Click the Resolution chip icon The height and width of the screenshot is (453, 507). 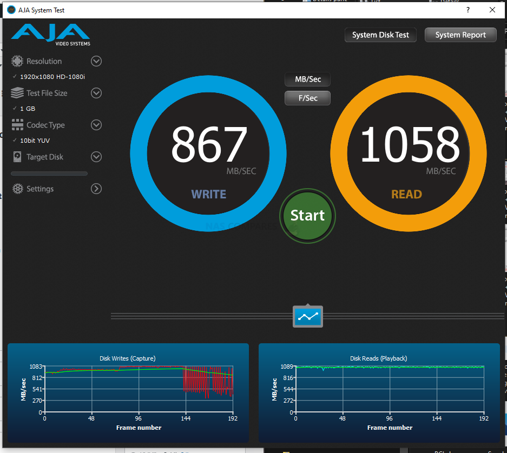17,61
